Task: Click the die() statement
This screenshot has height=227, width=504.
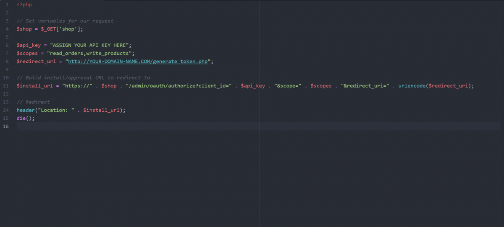Action: point(26,118)
